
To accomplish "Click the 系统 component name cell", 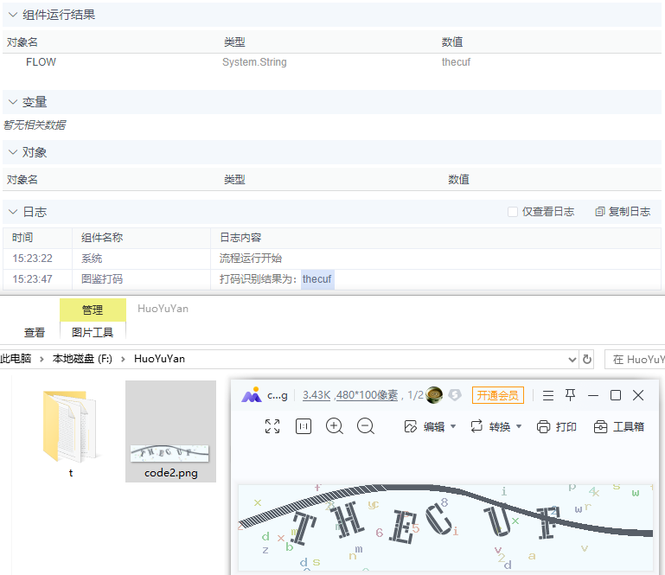I will (x=92, y=259).
